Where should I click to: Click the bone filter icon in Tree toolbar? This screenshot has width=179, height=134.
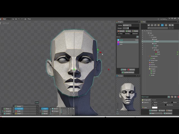149,25
